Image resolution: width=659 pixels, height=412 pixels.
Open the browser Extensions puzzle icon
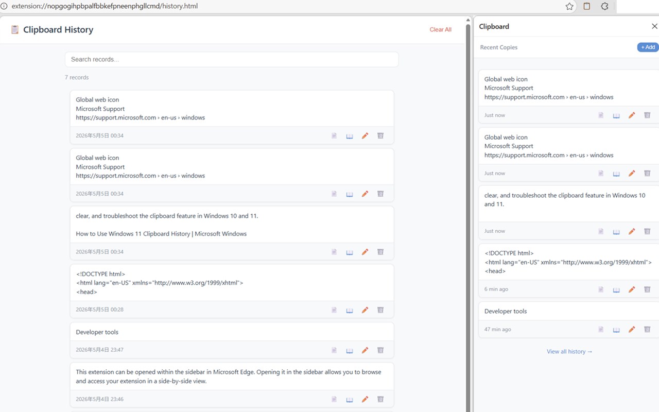tap(604, 6)
